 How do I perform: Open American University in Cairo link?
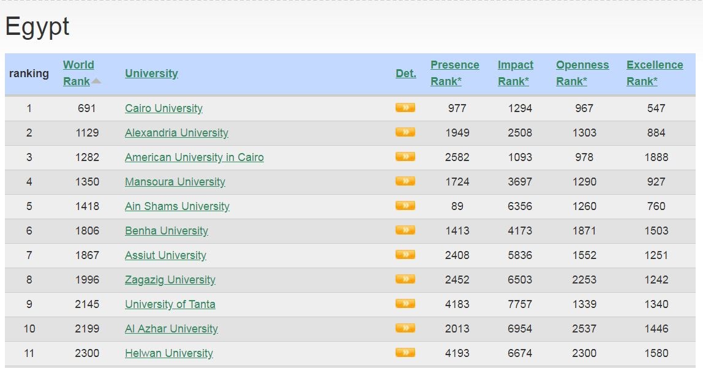pos(194,157)
